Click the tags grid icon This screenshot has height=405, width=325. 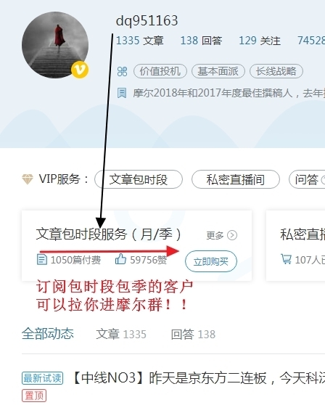122,71
